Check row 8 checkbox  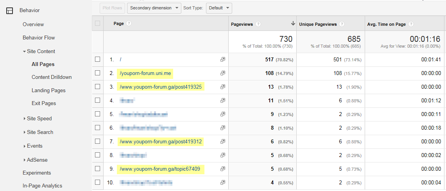coord(98,155)
